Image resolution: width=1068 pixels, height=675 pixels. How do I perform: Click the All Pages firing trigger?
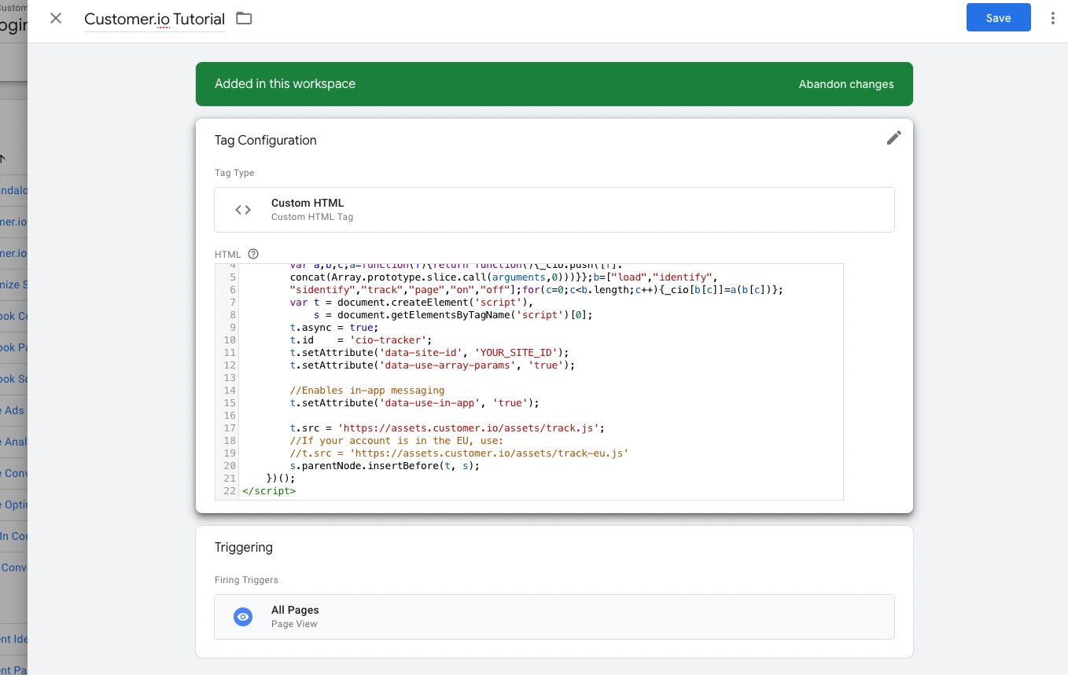[x=554, y=616]
